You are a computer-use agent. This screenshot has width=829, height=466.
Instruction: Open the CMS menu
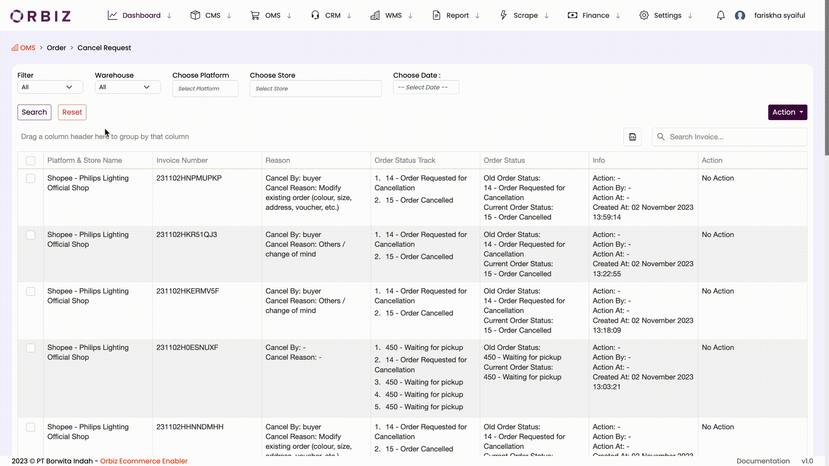coord(213,16)
